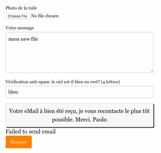Place cursor in the mess new file text
161x153 pixels.
23,39
